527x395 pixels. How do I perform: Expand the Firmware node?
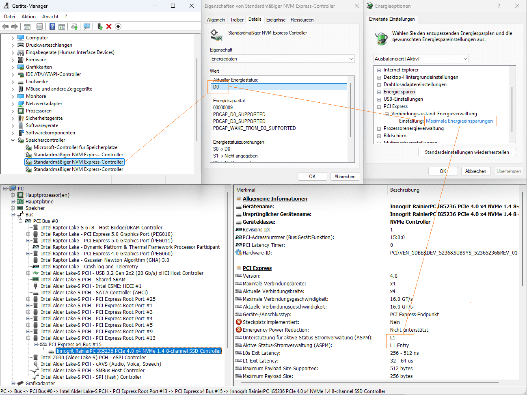13,60
